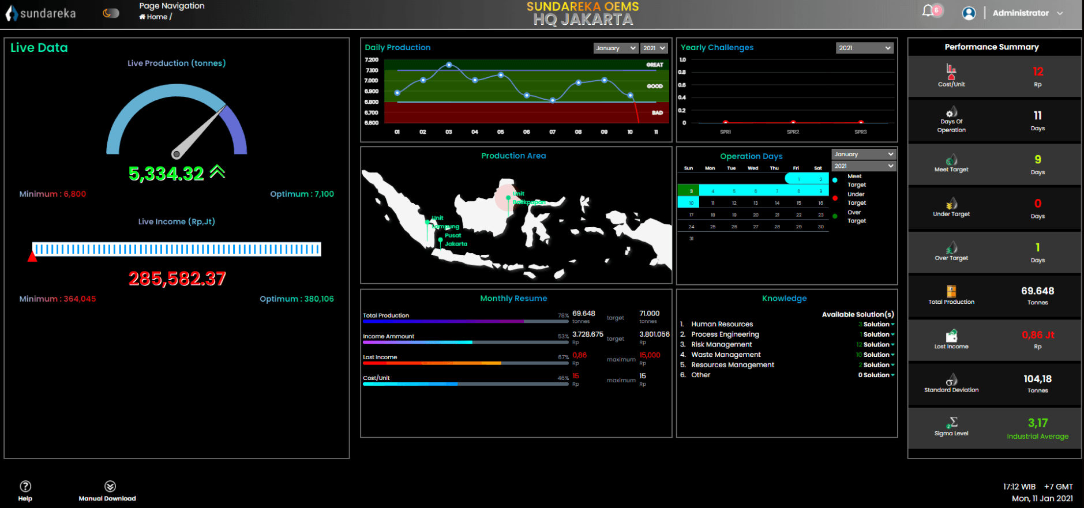Click the Human Resources knowledge item

pos(722,325)
